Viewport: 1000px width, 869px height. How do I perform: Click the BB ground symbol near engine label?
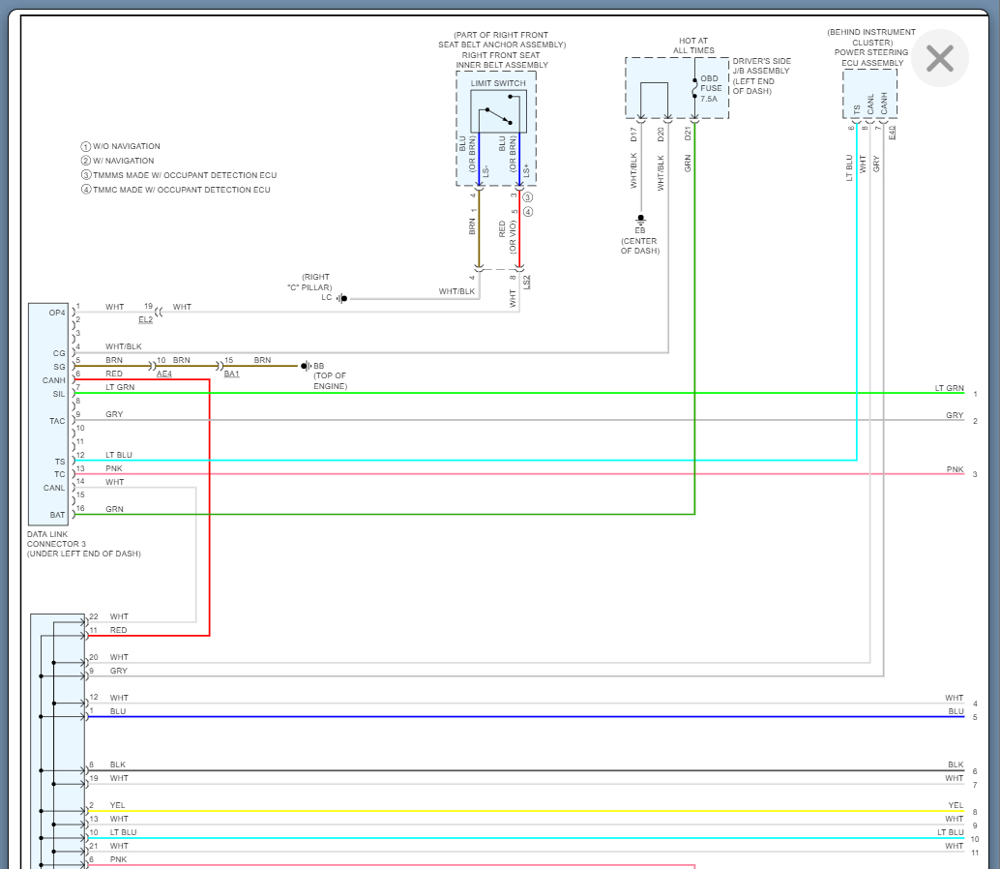point(305,366)
